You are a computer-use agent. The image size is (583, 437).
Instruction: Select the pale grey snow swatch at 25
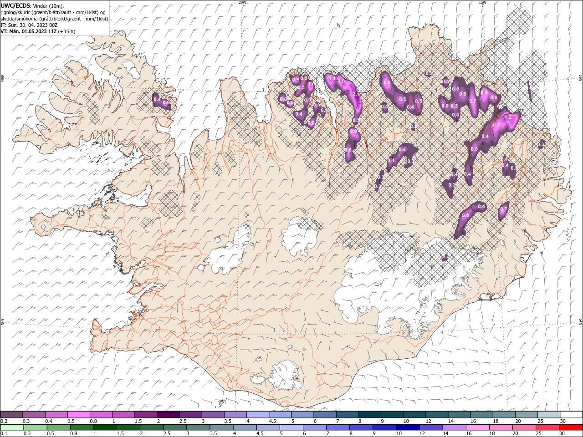click(x=549, y=415)
